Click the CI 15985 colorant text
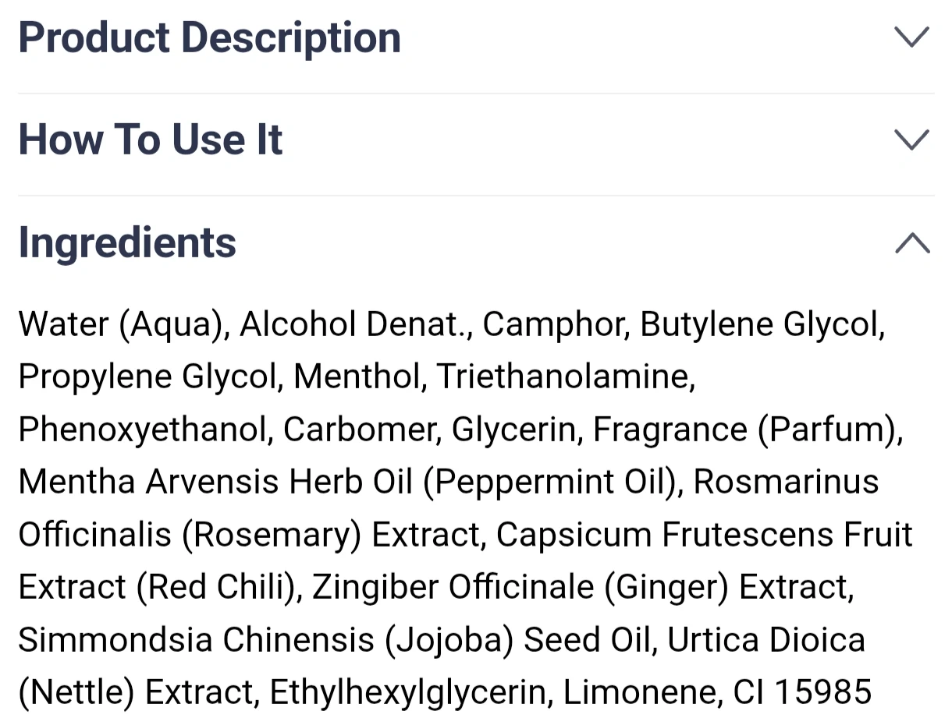This screenshot has height=718, width=952. tap(801, 691)
